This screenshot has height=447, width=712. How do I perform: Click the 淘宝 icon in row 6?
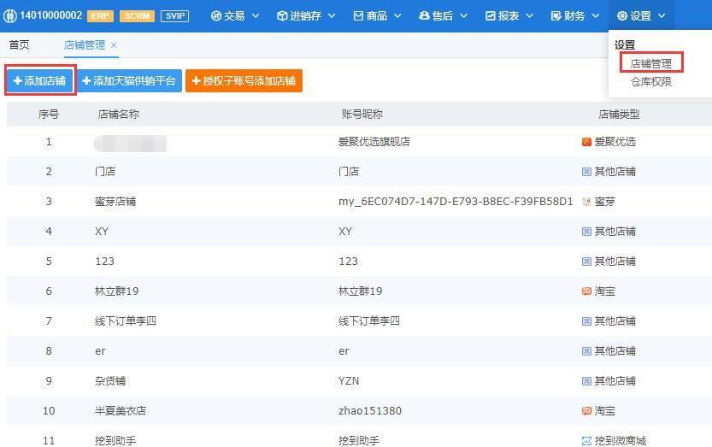point(586,291)
